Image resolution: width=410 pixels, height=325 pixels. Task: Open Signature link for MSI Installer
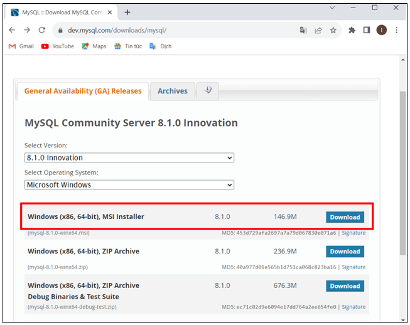click(x=353, y=233)
